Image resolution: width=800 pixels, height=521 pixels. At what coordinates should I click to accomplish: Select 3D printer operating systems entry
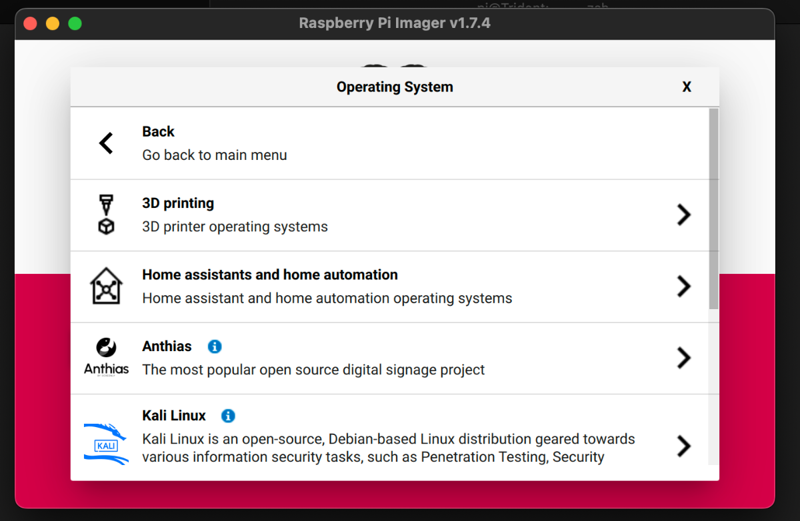pyautogui.click(x=389, y=215)
